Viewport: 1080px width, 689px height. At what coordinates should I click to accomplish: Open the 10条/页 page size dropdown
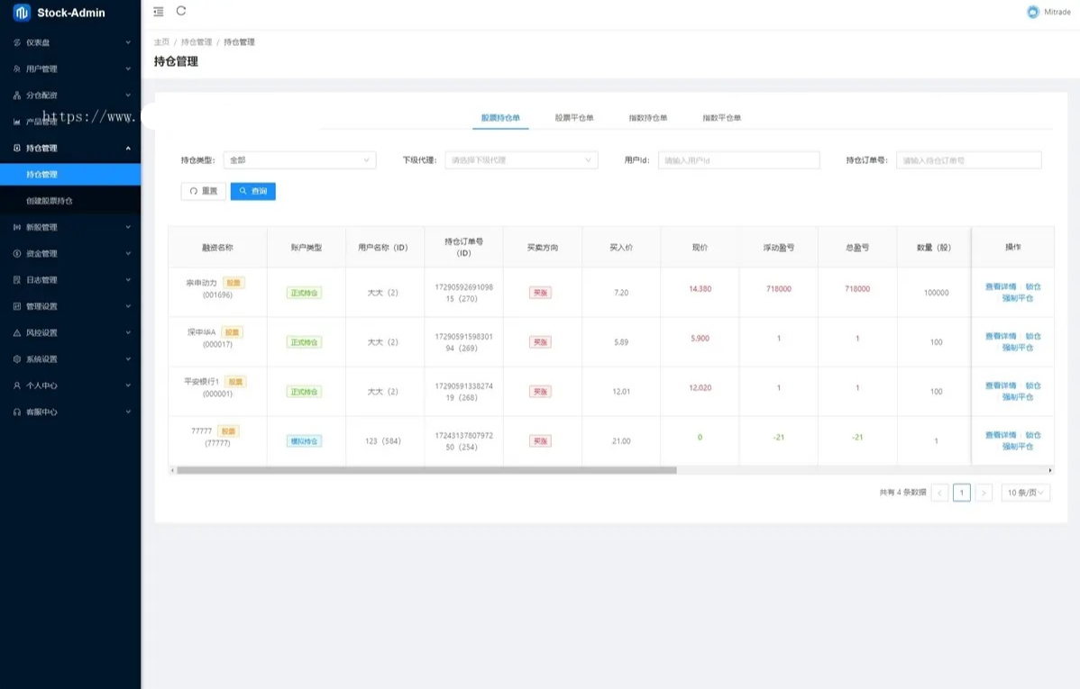[x=1026, y=493]
